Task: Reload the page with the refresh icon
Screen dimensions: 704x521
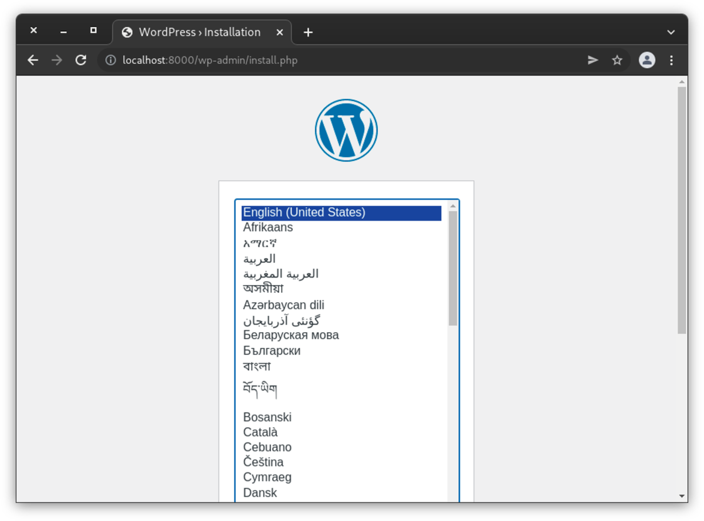Action: tap(81, 60)
